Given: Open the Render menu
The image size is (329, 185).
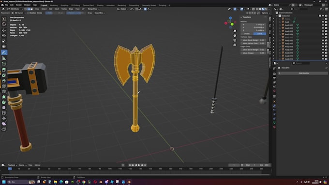Looking at the screenshot, I should (19, 5).
